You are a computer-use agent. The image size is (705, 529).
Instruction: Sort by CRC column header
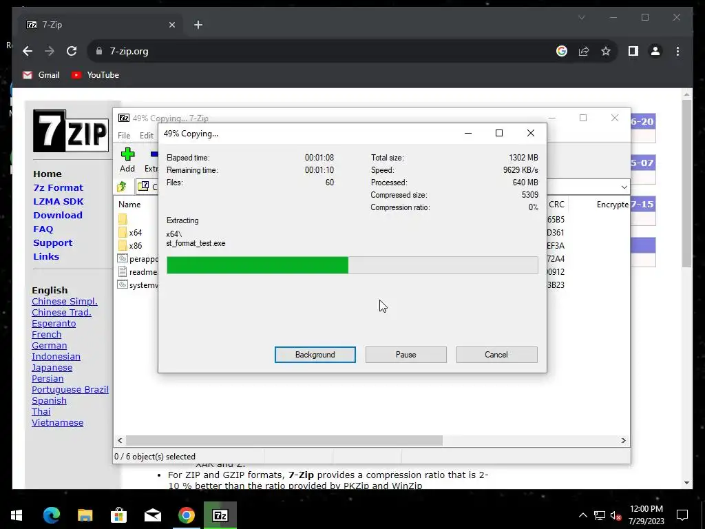pyautogui.click(x=556, y=204)
